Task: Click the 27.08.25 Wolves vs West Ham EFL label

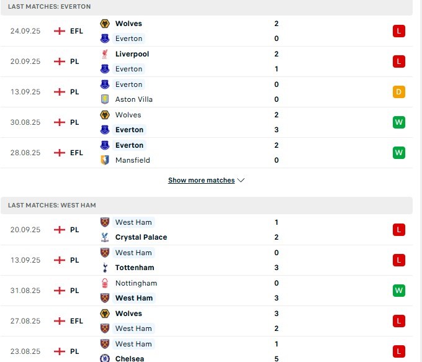Action: tap(76, 321)
